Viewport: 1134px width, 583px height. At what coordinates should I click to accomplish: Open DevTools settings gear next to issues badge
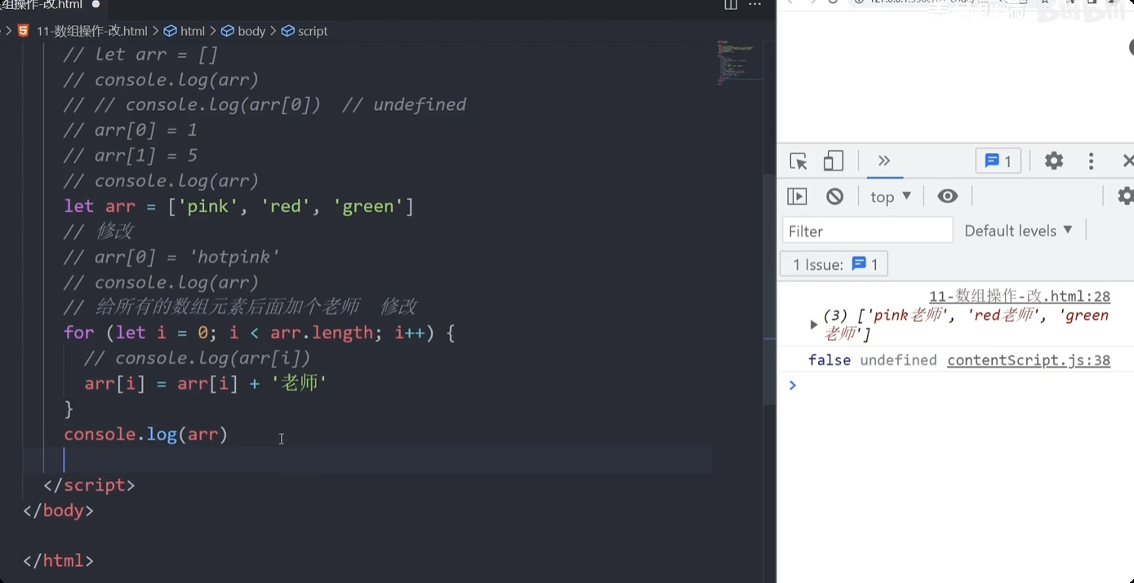coord(1054,161)
